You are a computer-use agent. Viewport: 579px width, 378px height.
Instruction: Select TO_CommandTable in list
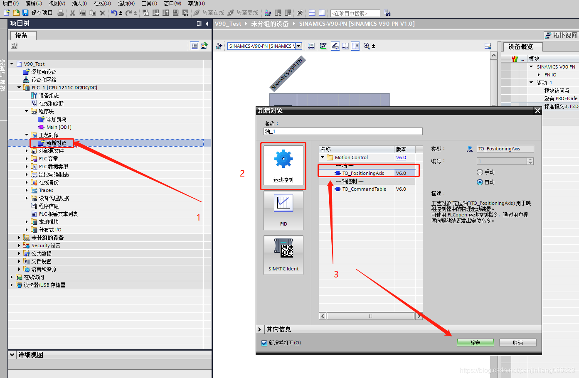click(x=364, y=189)
